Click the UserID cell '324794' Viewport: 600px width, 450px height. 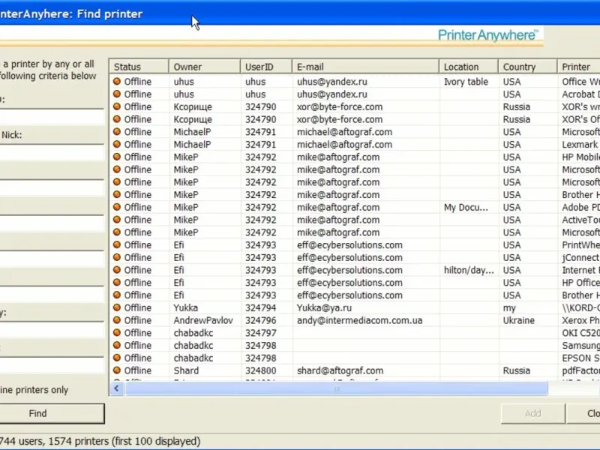pyautogui.click(x=260, y=307)
